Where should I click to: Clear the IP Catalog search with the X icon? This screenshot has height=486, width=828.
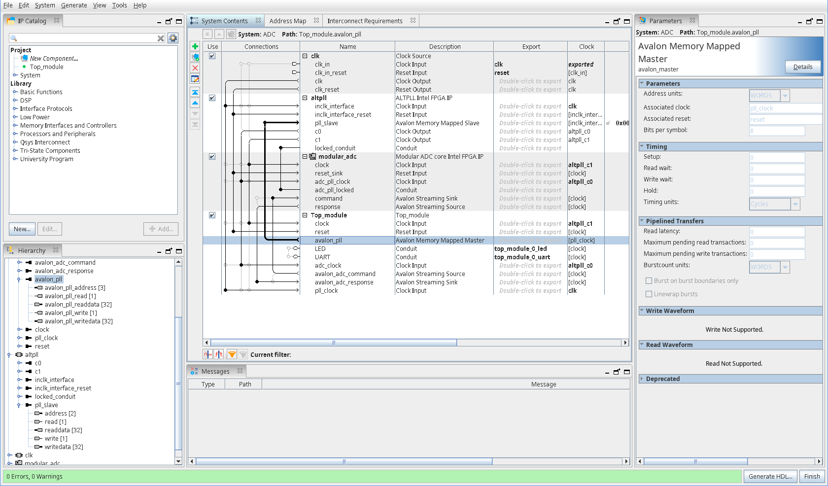[161, 38]
